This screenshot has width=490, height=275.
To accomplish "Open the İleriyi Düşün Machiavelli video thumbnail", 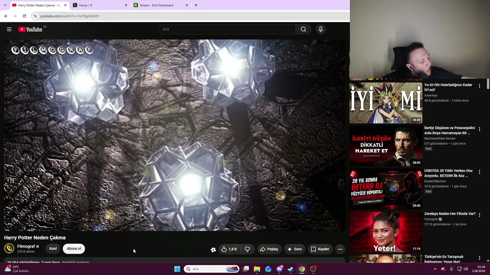I will point(386,146).
